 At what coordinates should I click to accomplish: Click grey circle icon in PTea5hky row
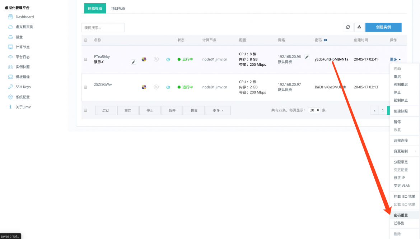point(157,59)
